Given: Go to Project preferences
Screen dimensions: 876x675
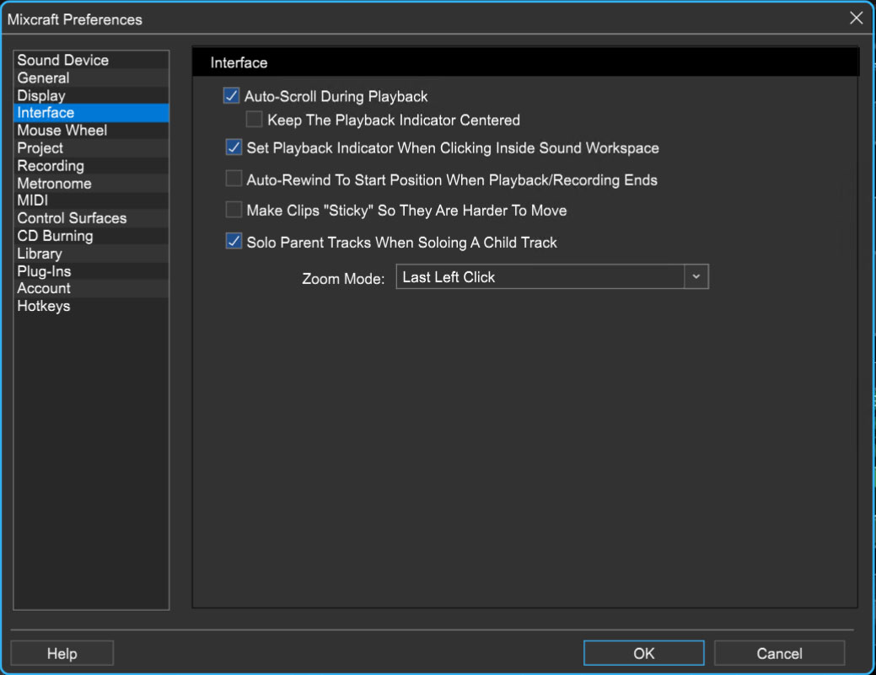Looking at the screenshot, I should [x=91, y=148].
